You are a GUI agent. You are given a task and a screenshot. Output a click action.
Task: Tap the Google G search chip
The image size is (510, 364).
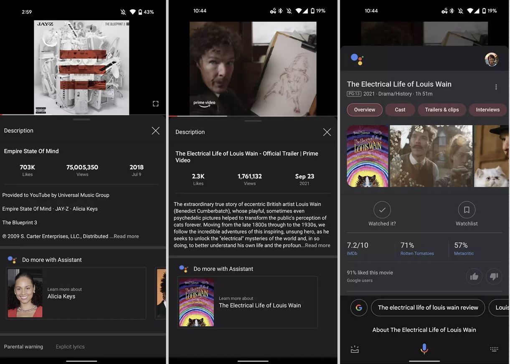pyautogui.click(x=359, y=308)
